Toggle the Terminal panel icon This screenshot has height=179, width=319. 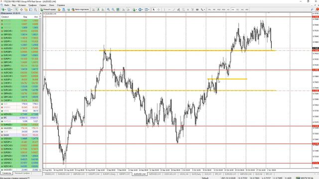click(31, 9)
